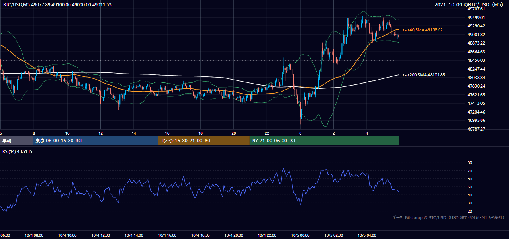Click hour label 16 under the price chart

pos(167,133)
